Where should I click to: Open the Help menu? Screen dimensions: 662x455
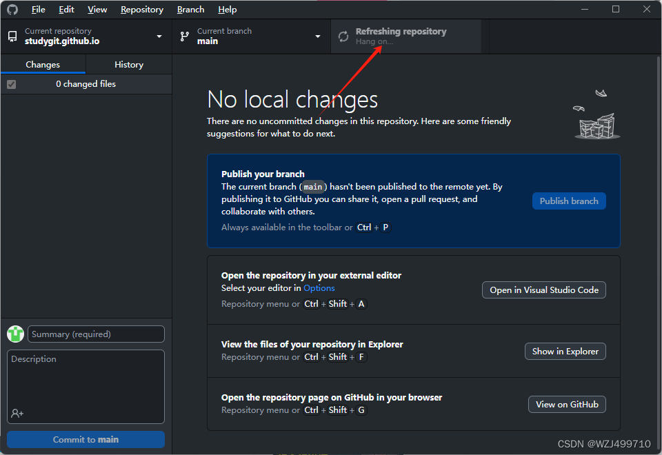tap(227, 9)
